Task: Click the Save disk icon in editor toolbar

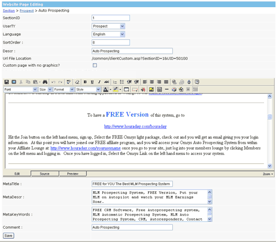Action: tap(7, 82)
